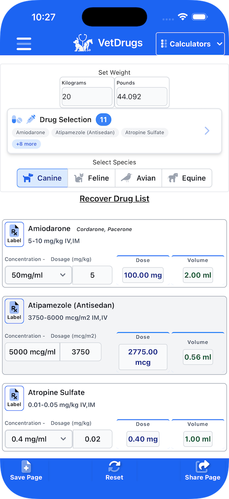Select the Atropine Sulfate chip
This screenshot has height=499, width=229.
pyautogui.click(x=145, y=132)
